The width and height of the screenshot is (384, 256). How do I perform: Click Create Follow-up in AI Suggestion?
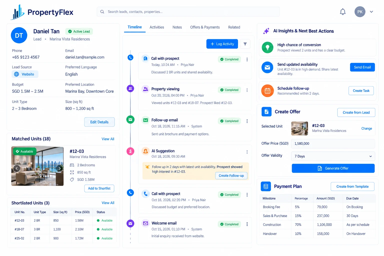coord(231,176)
